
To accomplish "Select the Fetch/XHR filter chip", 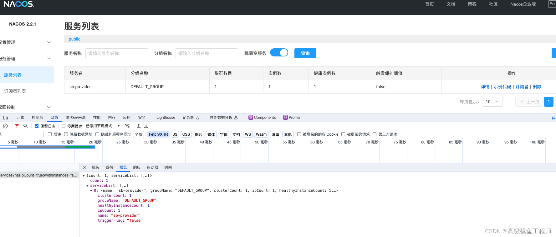I will pos(158,134).
